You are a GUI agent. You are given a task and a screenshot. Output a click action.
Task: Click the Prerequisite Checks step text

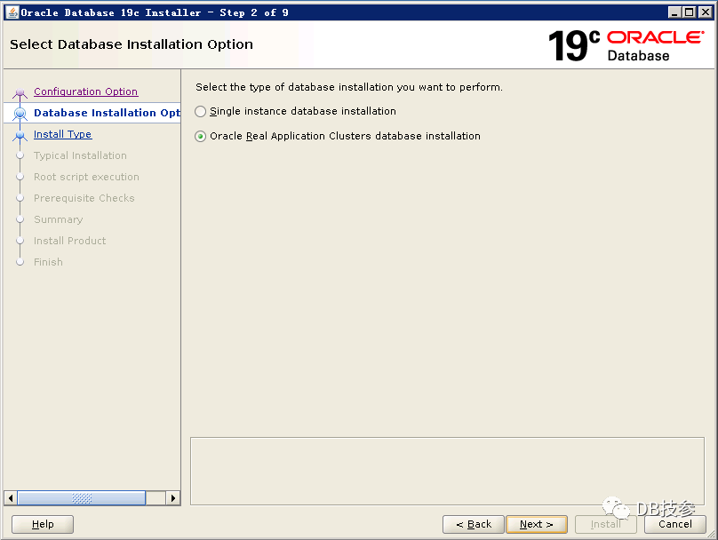coord(84,198)
